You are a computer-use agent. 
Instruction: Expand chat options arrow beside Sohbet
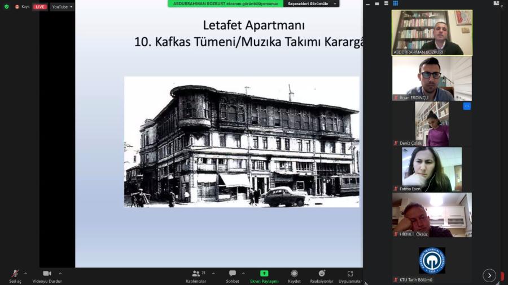click(243, 274)
